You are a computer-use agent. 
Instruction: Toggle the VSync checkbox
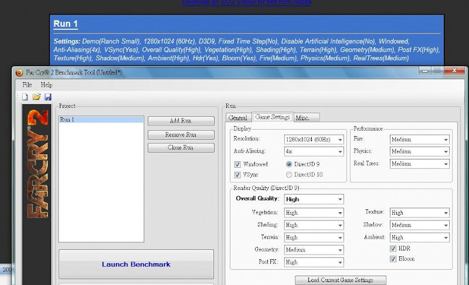coord(237,175)
